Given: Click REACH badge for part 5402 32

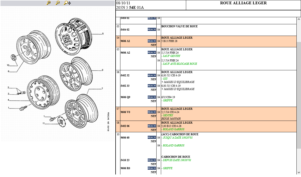Looking at the screenshot, I should click(x=152, y=75).
